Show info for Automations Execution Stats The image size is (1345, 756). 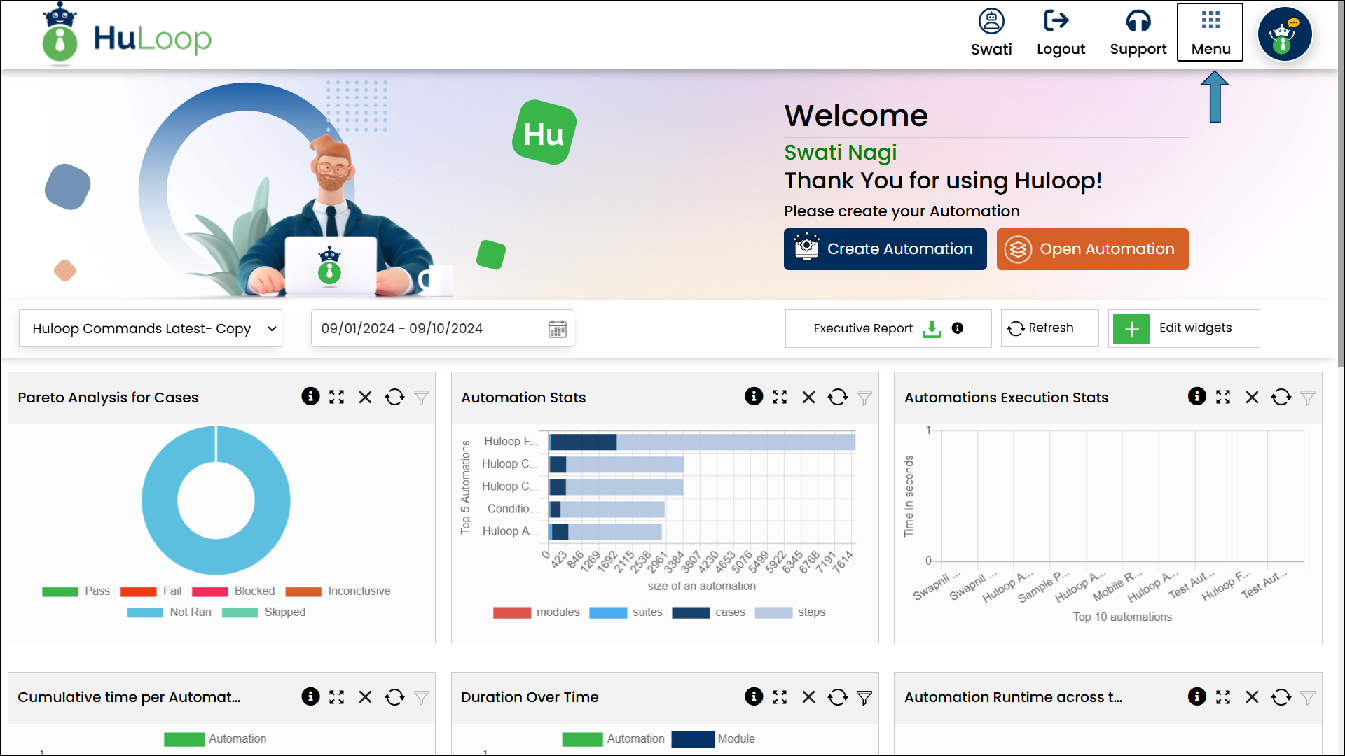[x=1197, y=396]
